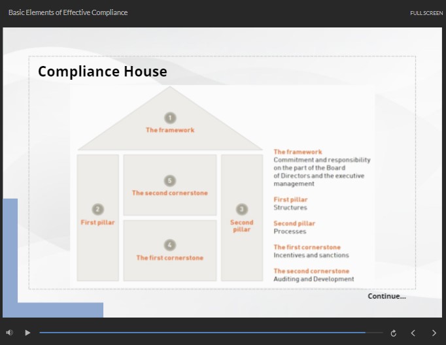The width and height of the screenshot is (446, 345).
Task: Click the slide progress seekbar
Action: (x=211, y=333)
